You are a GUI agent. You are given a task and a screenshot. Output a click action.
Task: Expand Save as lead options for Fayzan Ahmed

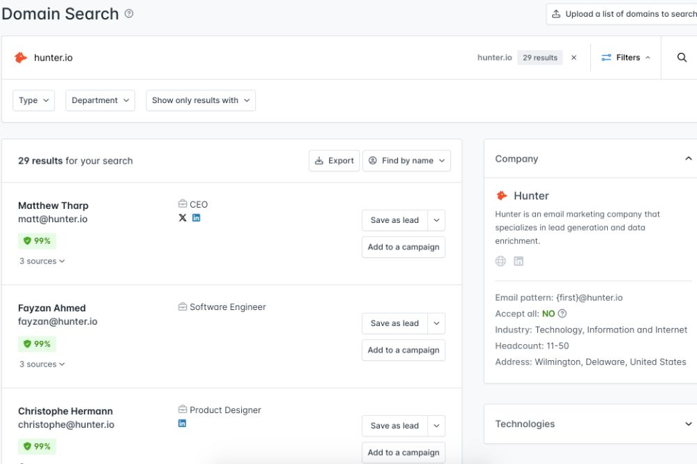436,323
